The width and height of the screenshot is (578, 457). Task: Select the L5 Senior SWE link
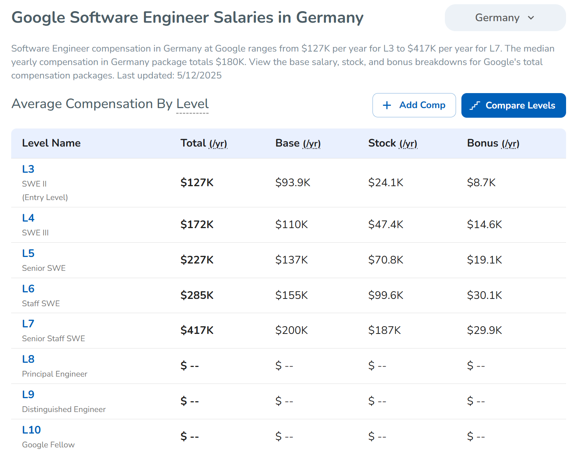pos(28,254)
